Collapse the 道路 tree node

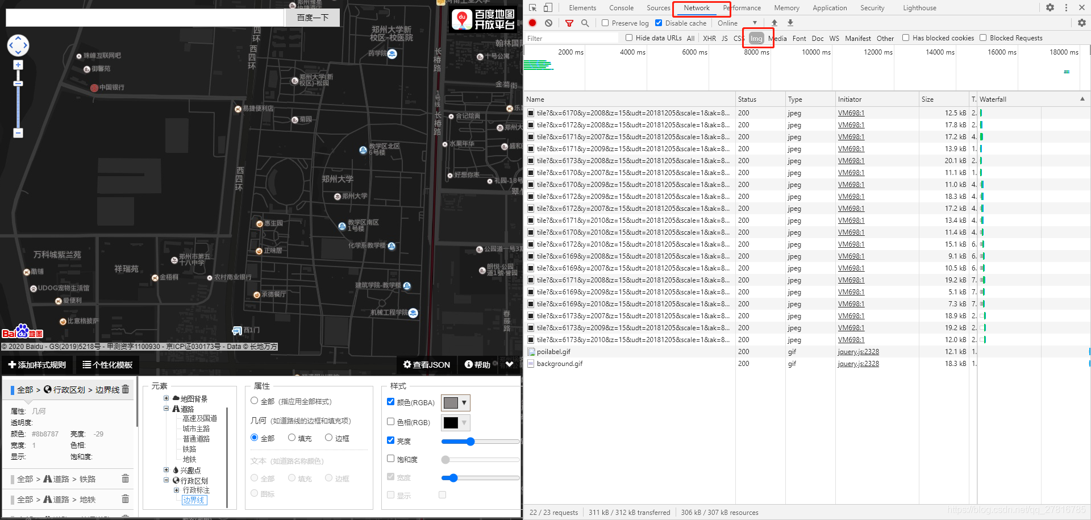(x=166, y=409)
